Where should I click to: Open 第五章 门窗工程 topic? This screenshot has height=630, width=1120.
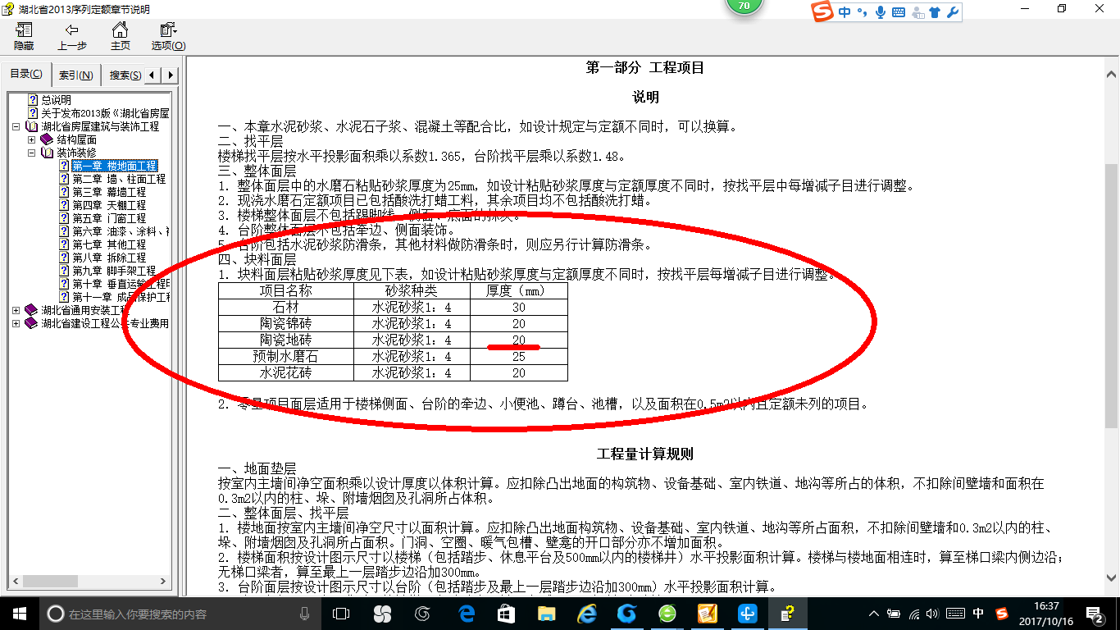pyautogui.click(x=109, y=218)
